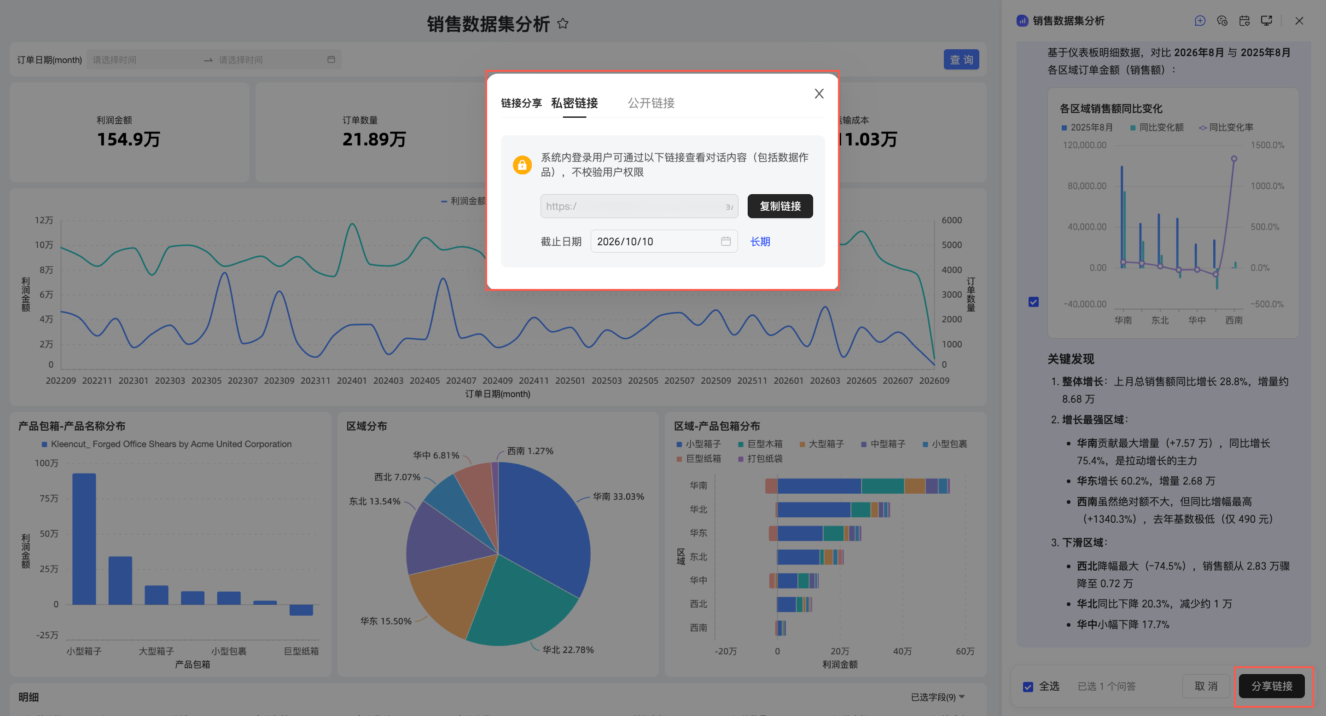Click the 西北 7.07% pie label
This screenshot has width=1326, height=716.
coord(397,477)
